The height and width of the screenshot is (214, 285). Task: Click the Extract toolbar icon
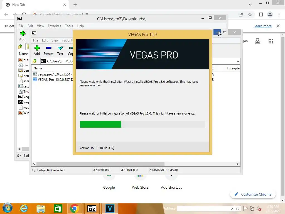[x=48, y=48]
